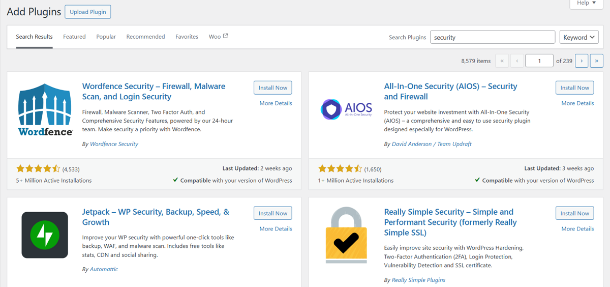Click the Add Plugins page heading
Screen dimensions: 610x287
click(34, 12)
